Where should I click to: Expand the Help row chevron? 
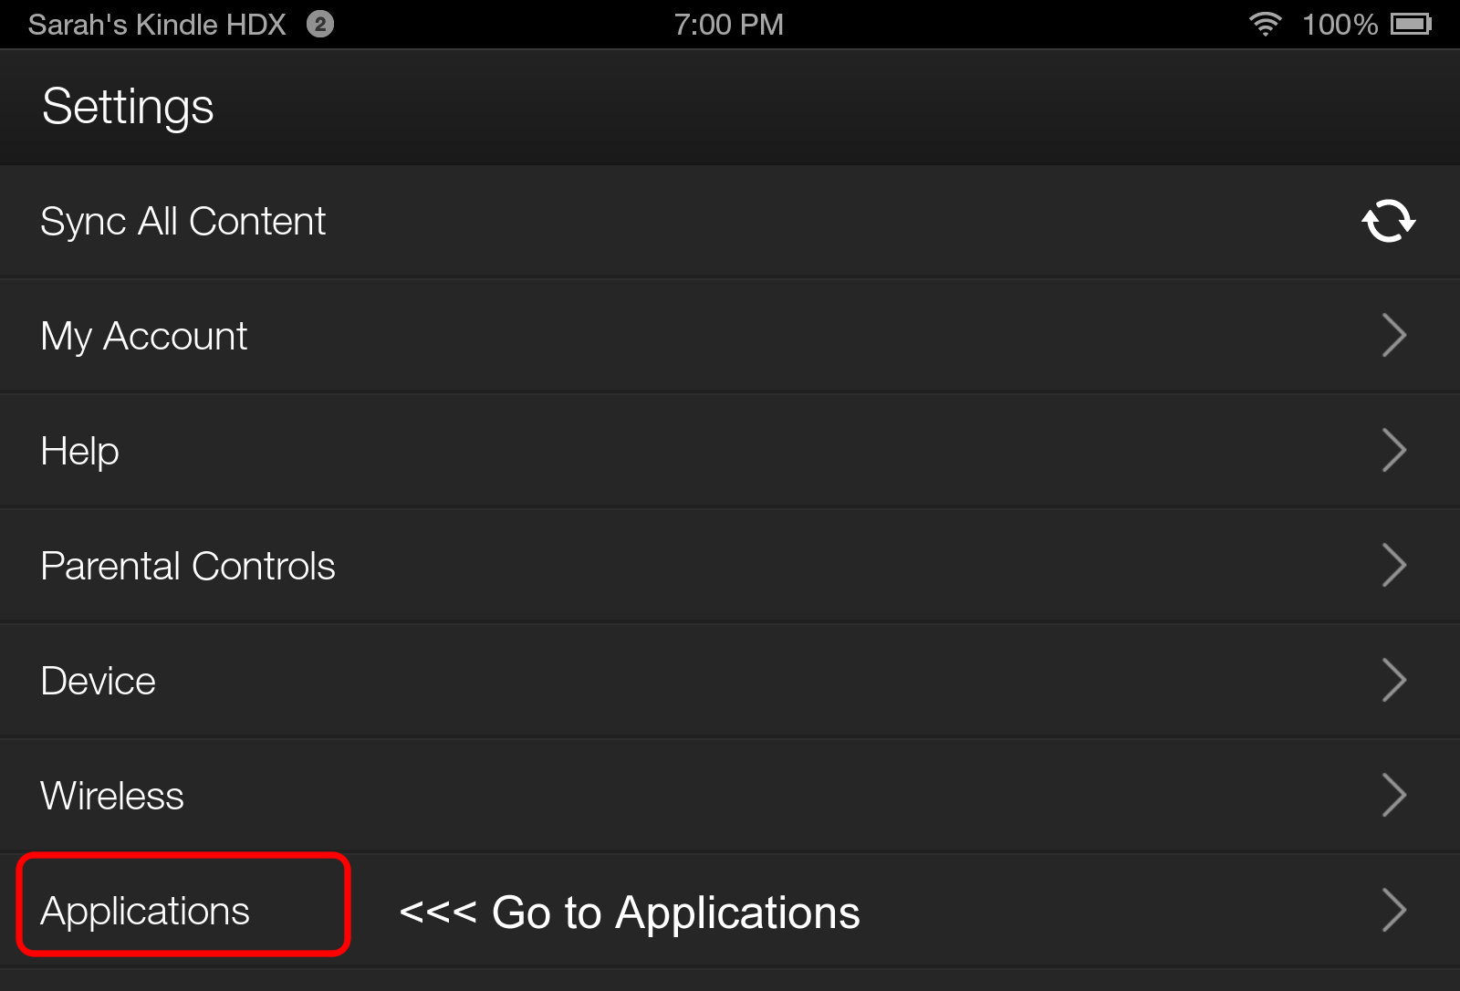1393,451
